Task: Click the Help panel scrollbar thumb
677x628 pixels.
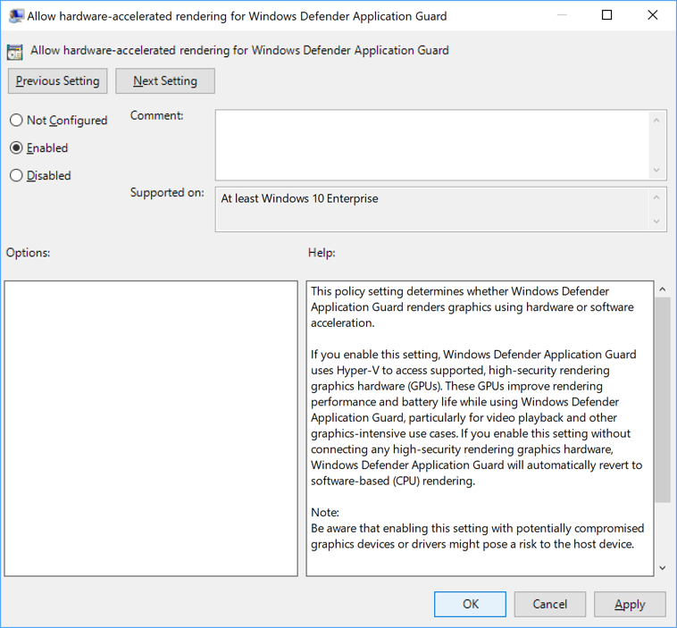Action: coord(662,402)
